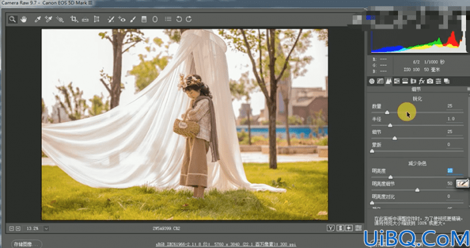
Task: Open the Presets panel tab
Action: point(439,81)
